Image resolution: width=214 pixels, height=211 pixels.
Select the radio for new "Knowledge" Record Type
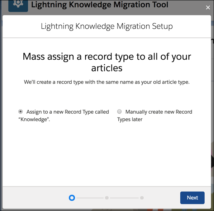pos(20,111)
